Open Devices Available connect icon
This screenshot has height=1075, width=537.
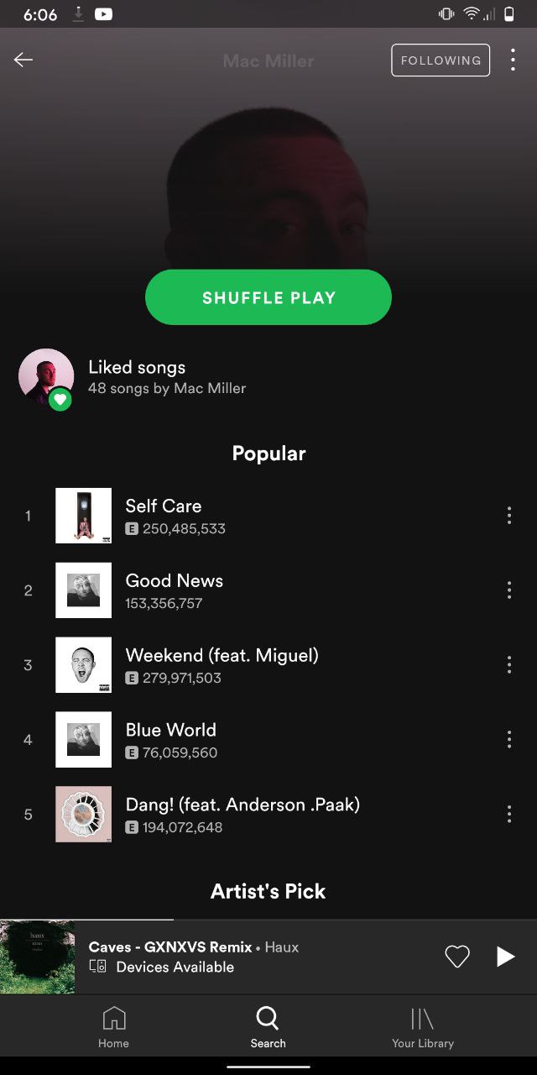[x=97, y=967]
